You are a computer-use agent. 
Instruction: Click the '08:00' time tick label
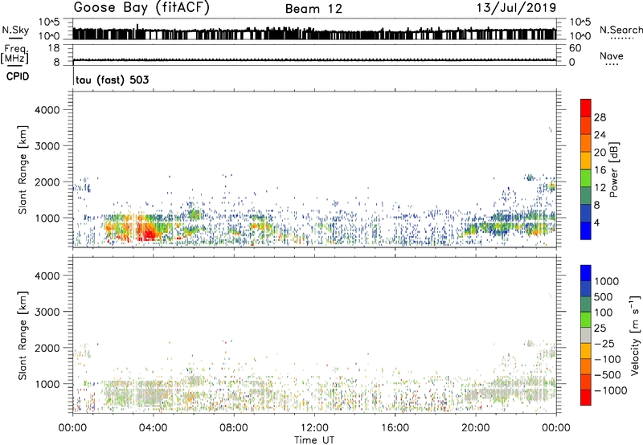(x=234, y=428)
